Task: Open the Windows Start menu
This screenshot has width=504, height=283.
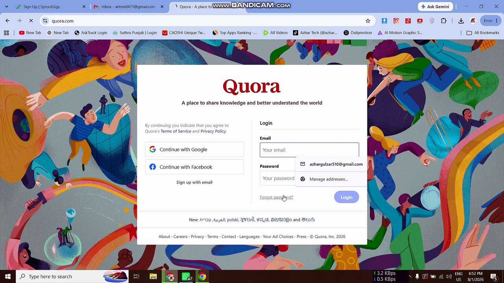Action: click(x=7, y=276)
